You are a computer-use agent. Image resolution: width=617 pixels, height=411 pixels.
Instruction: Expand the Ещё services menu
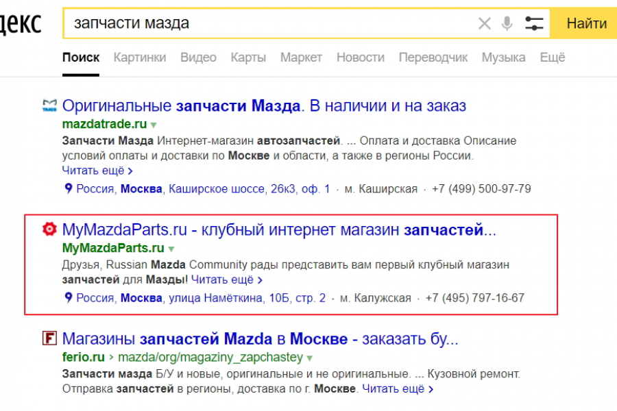[553, 58]
